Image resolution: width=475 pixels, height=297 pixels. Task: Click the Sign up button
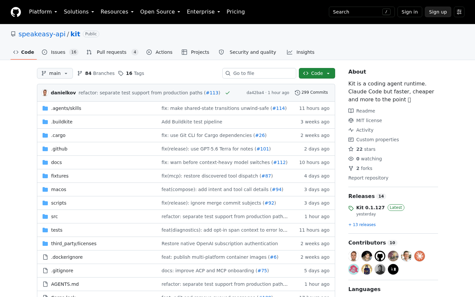pos(438,12)
